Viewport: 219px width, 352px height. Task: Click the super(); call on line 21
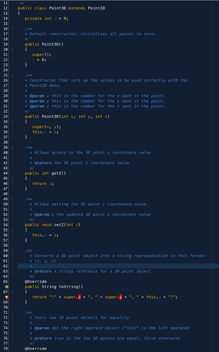[x=42, y=55]
